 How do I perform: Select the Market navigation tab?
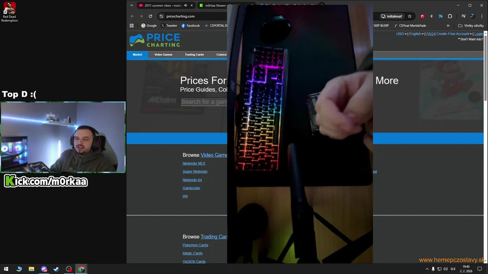137,55
